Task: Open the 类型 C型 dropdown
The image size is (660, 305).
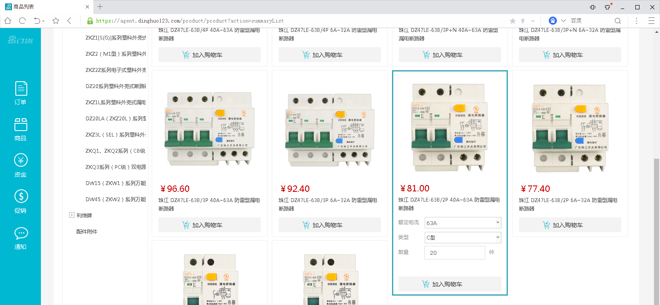Action: pyautogui.click(x=463, y=238)
